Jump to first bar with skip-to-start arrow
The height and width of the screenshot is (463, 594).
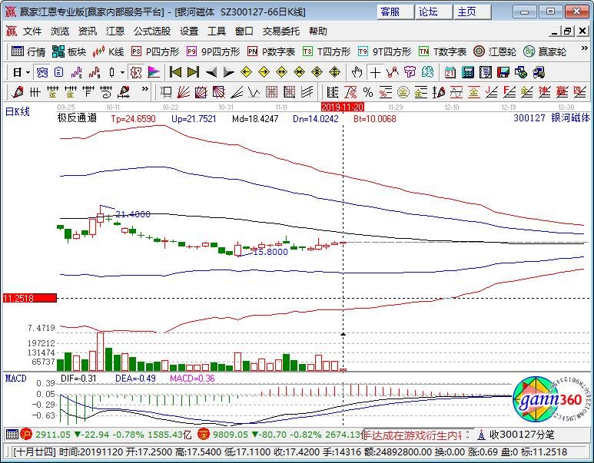click(175, 72)
